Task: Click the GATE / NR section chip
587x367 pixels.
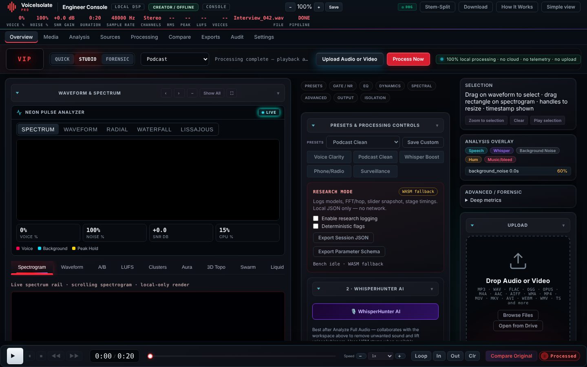Action: coord(343,86)
